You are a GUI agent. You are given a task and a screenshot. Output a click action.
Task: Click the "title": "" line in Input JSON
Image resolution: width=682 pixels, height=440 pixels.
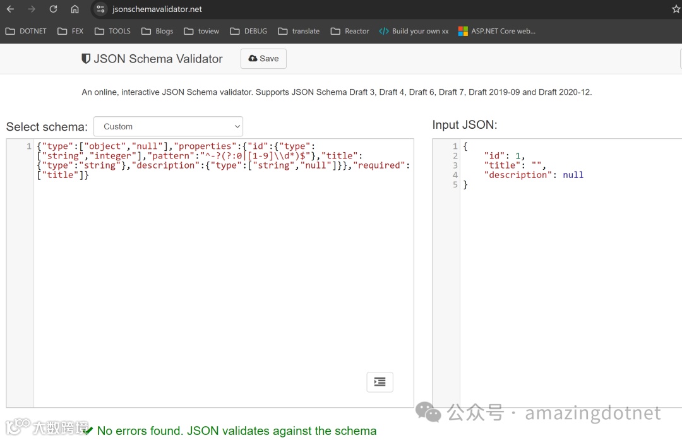[x=515, y=165]
